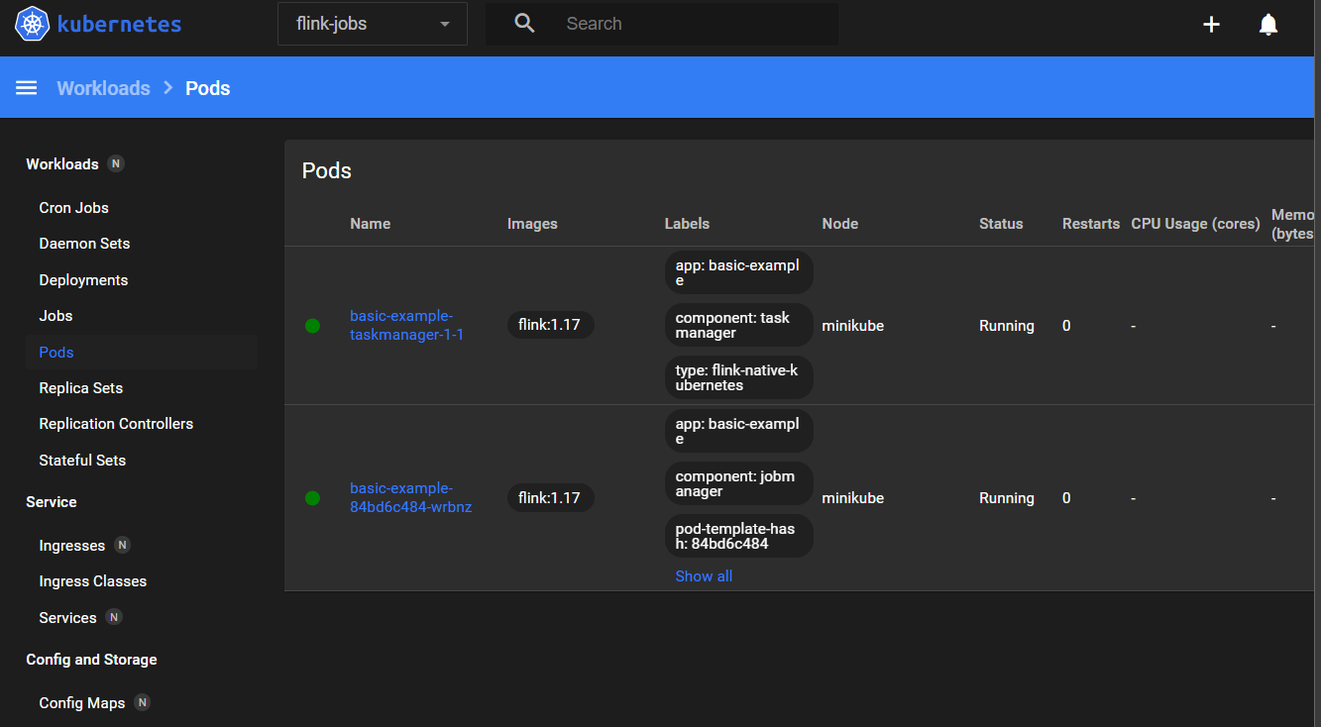The width and height of the screenshot is (1321, 727).
Task: Click the pod-template-hash: 84bd6c484 label chip
Action: pos(738,536)
